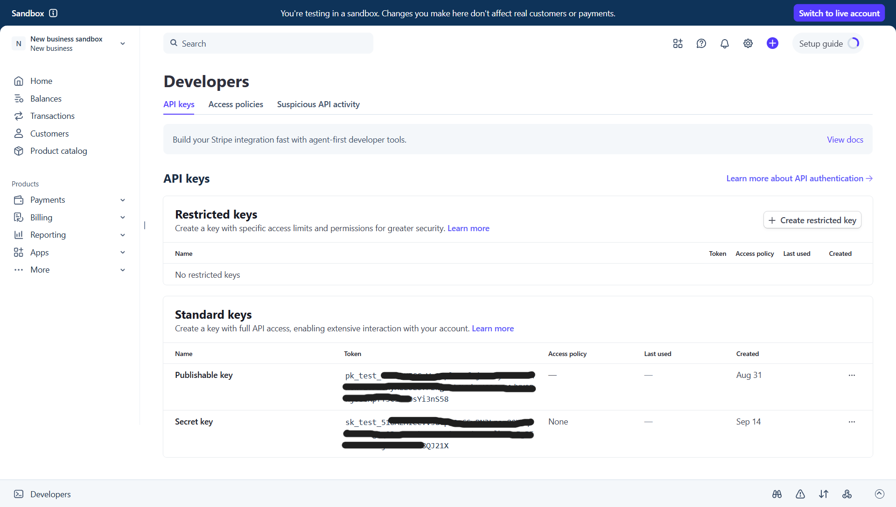Screen dimensions: 896x507
Task: Expand the Apps menu chevron
Action: (x=123, y=253)
